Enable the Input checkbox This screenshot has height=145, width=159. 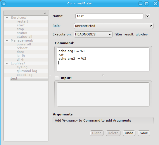coord(57,78)
